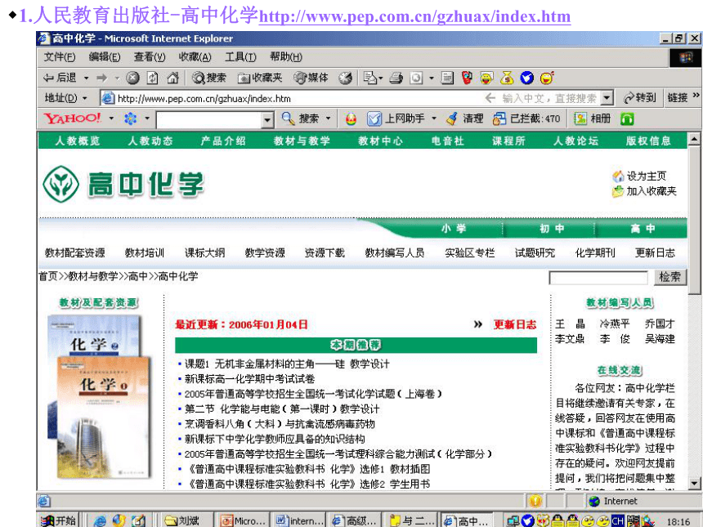
Task: Expand the 链接 links chevron
Action: coord(696,95)
